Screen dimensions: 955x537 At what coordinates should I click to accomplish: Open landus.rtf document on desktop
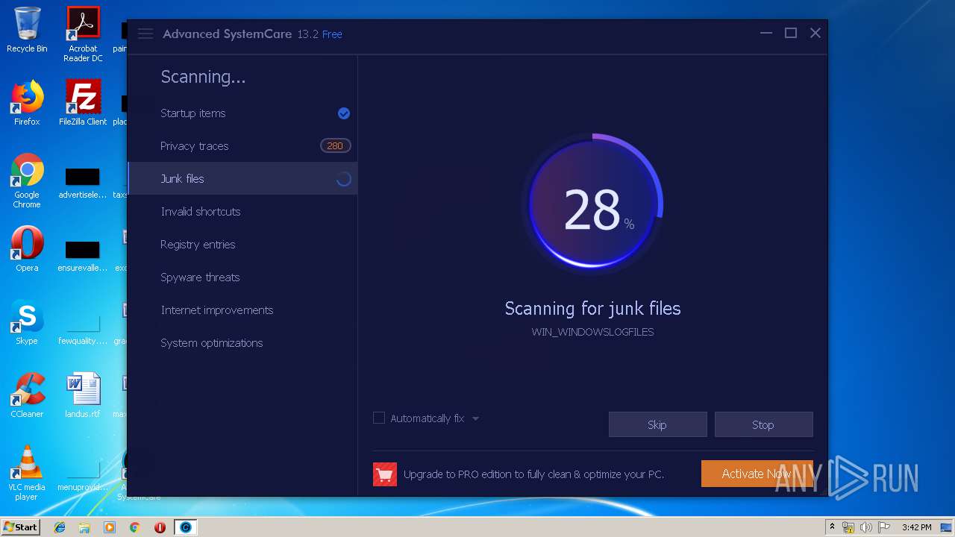(83, 395)
